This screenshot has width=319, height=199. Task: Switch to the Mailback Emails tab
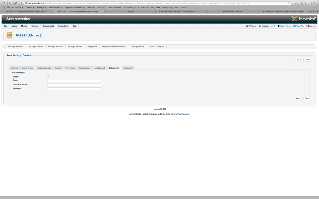(44, 68)
